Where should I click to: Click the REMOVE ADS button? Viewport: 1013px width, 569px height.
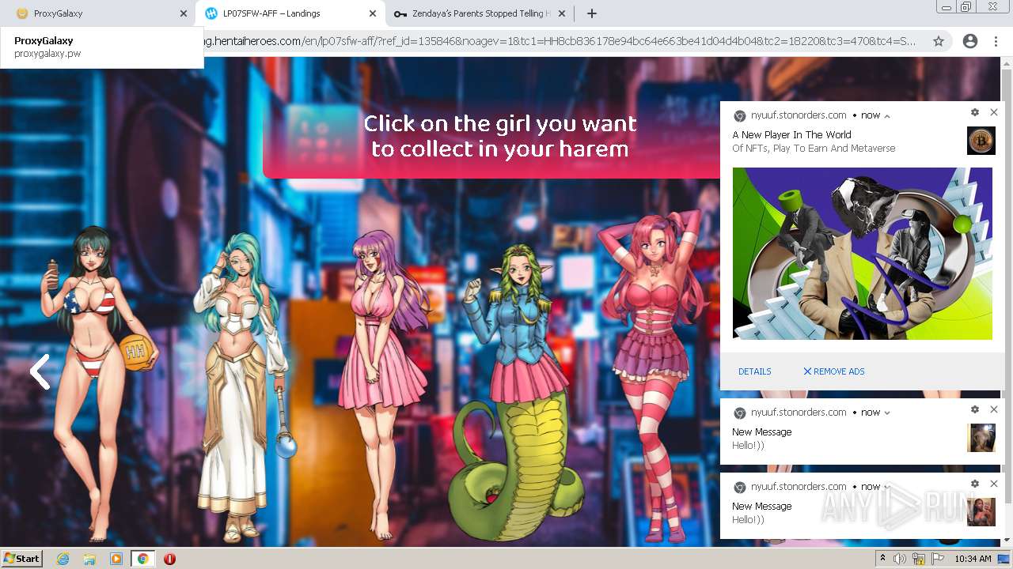(x=834, y=371)
